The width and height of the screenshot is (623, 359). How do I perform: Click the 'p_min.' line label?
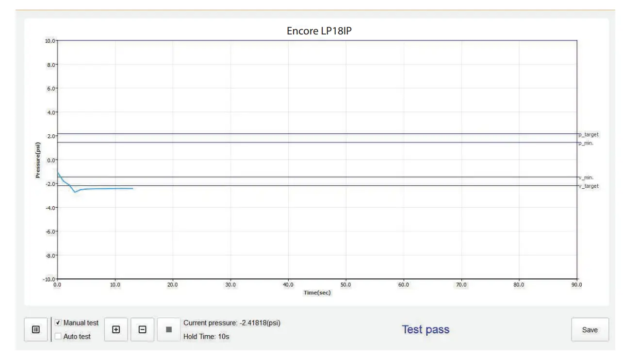pos(586,143)
